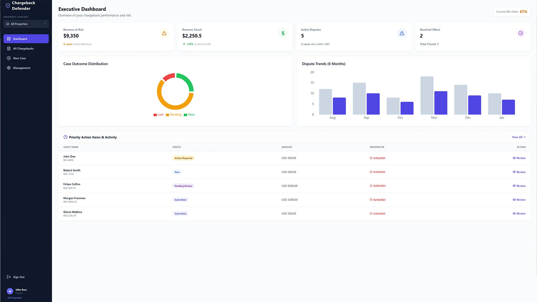
Task: Click the Sign Out icon in sidebar
Action: pyautogui.click(x=9, y=277)
